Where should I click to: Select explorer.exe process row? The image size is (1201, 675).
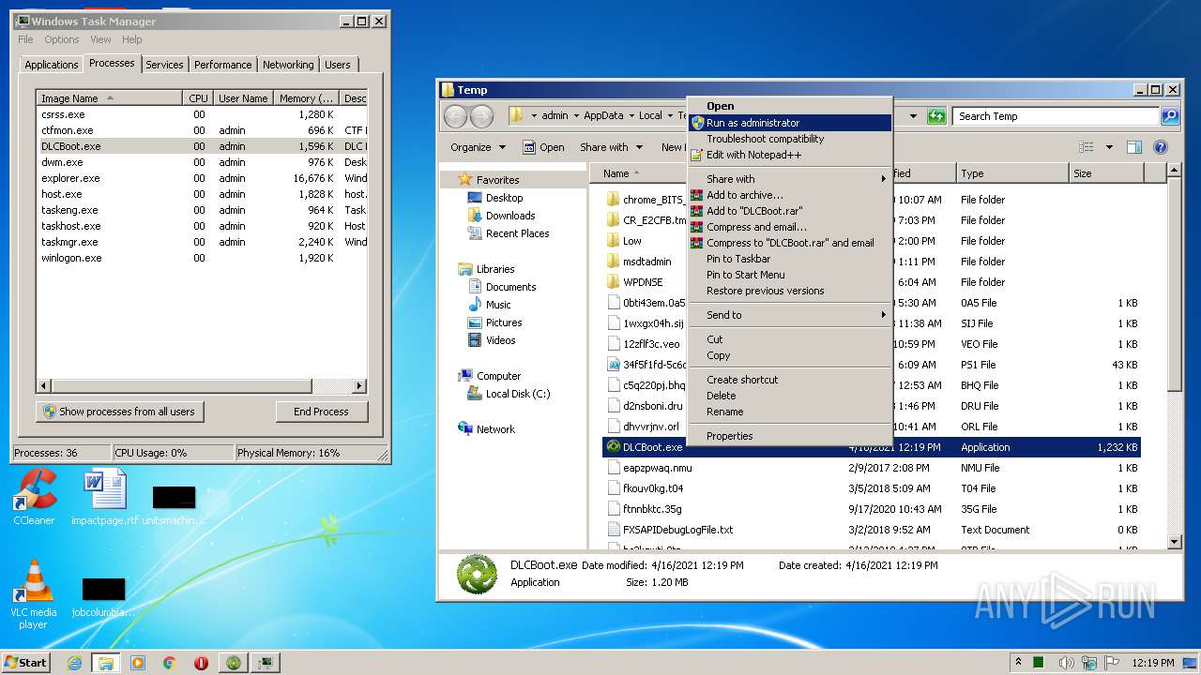(x=202, y=178)
